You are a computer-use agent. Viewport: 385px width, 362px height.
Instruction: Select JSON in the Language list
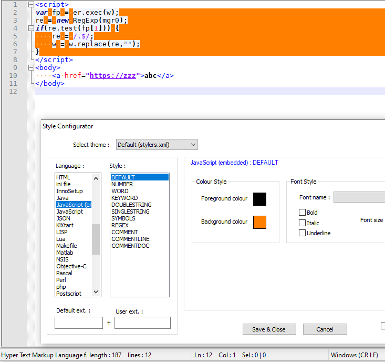coord(74,218)
